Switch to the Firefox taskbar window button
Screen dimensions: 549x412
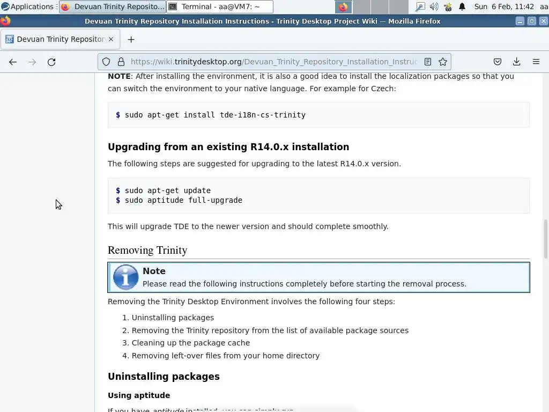[112, 6]
